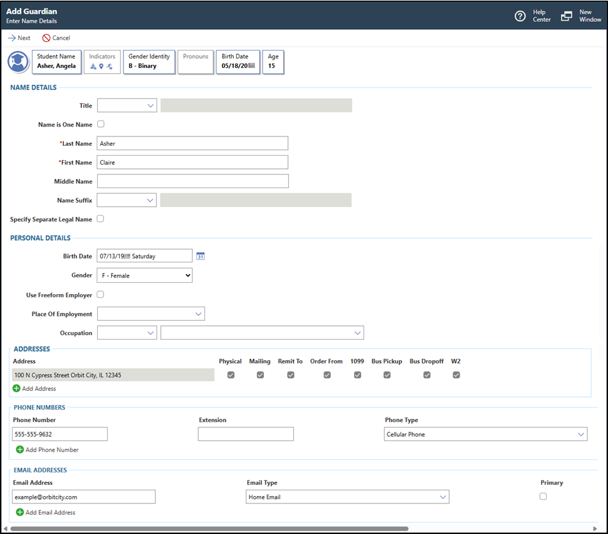
Task: Check the Name is One Name box
Action: [101, 125]
